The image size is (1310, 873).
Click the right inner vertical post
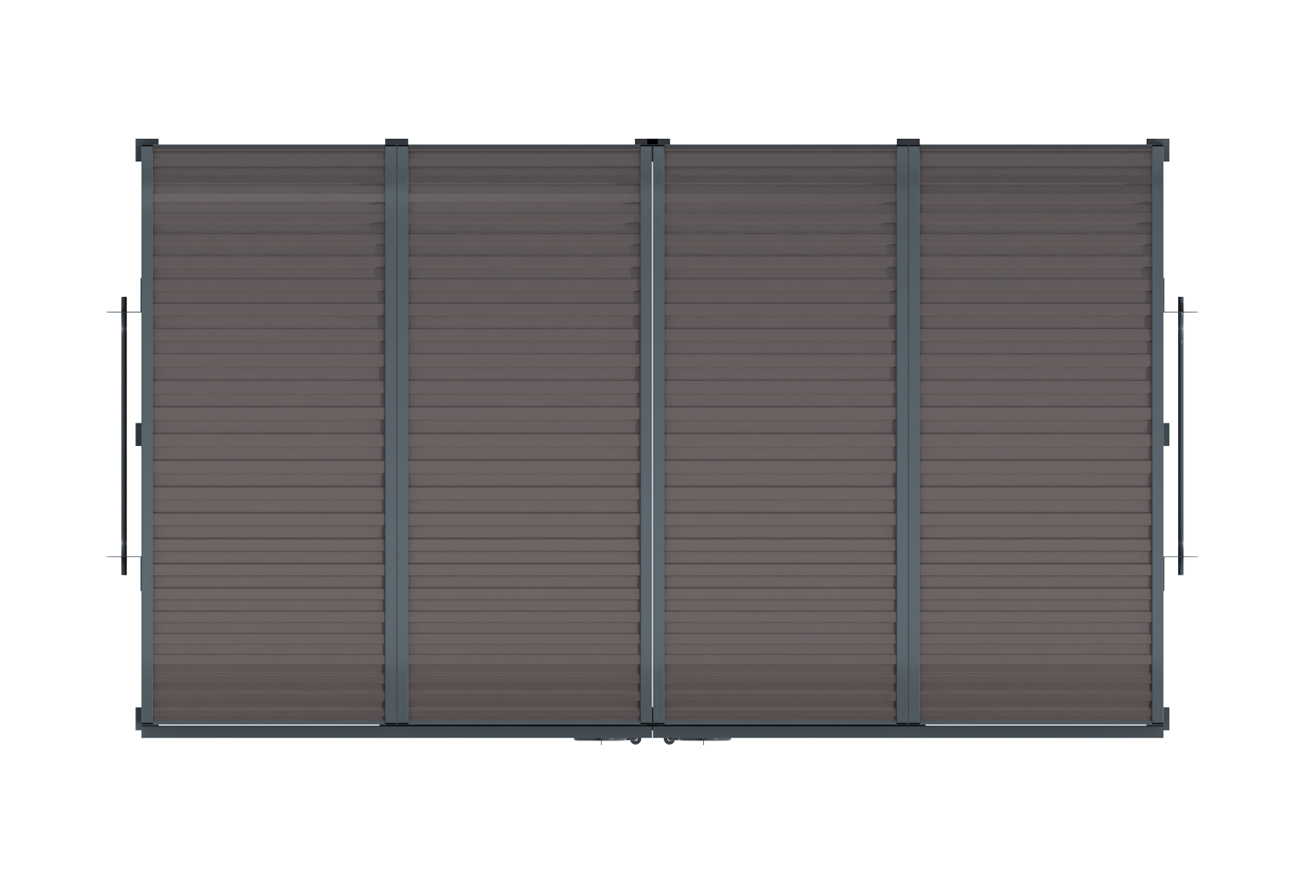[x=908, y=436]
